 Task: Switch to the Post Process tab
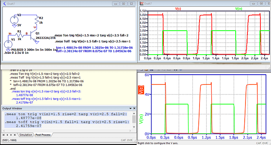click(x=43, y=135)
